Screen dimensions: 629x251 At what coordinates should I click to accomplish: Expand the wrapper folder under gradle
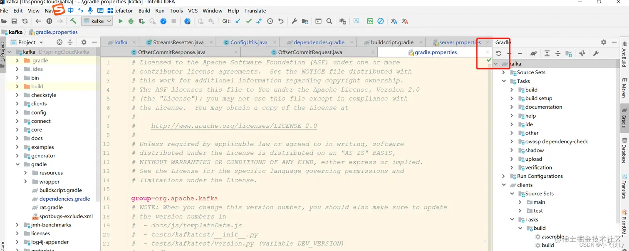25,181
